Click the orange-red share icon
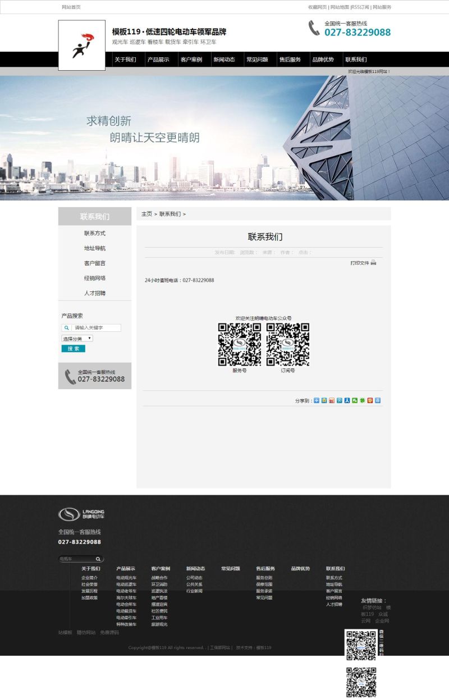449x699 pixels. coord(370,400)
